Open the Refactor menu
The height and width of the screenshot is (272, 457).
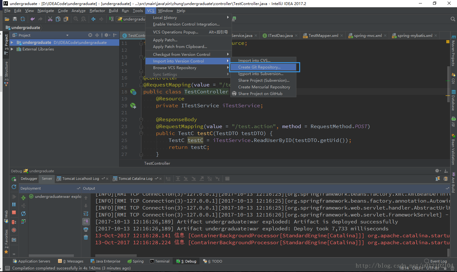pyautogui.click(x=97, y=11)
